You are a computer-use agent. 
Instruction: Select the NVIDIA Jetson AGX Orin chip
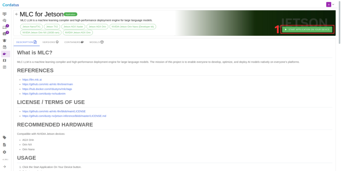point(78,32)
